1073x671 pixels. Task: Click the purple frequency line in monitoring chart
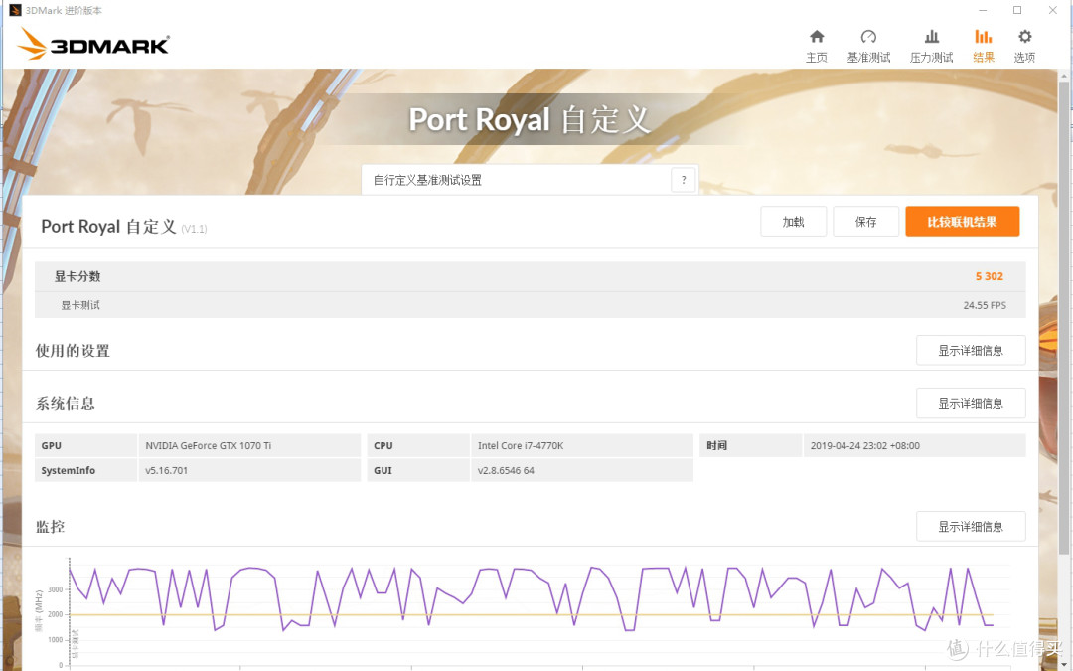pos(531,599)
